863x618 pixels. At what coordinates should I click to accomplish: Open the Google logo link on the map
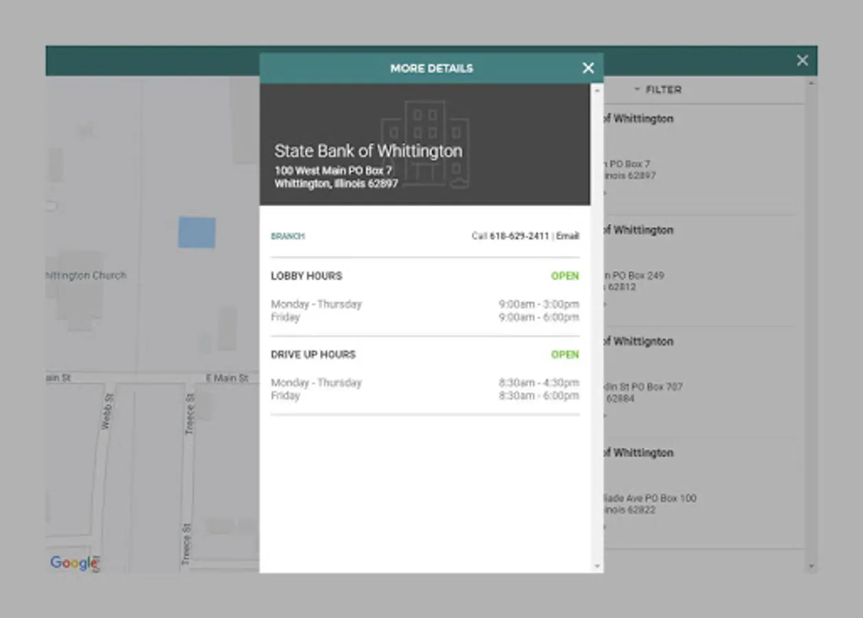coord(74,563)
